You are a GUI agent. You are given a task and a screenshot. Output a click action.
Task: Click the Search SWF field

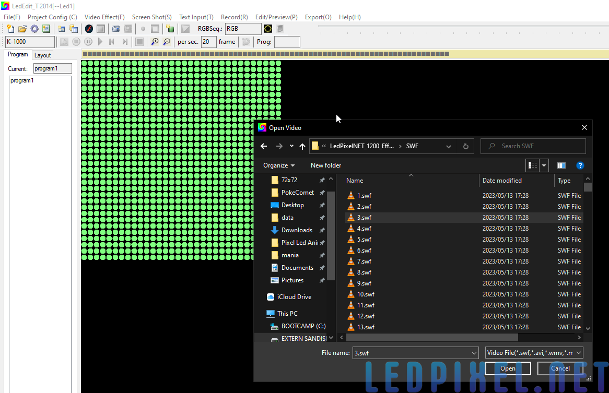tap(533, 146)
